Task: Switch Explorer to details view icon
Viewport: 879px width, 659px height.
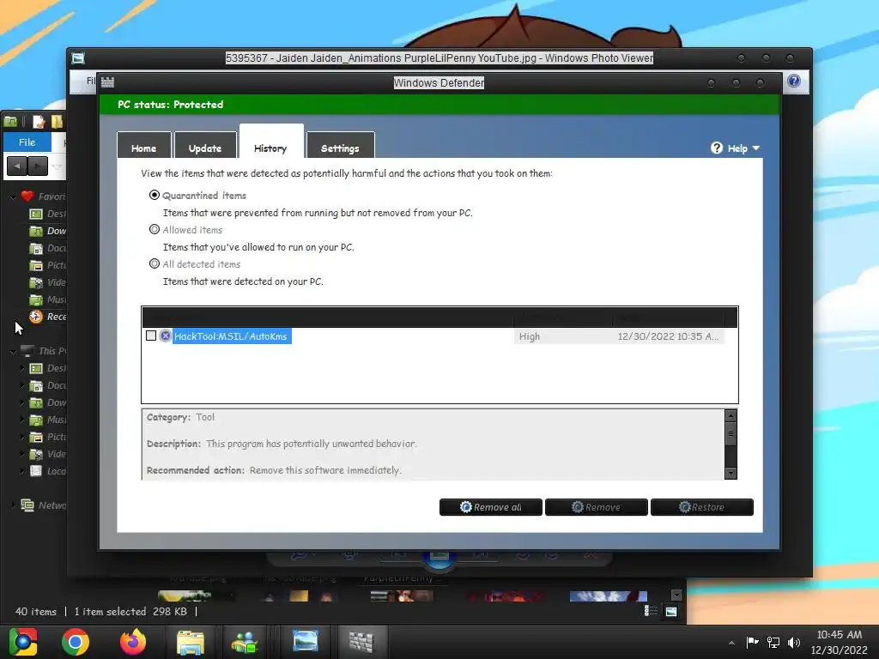Action: [651, 610]
